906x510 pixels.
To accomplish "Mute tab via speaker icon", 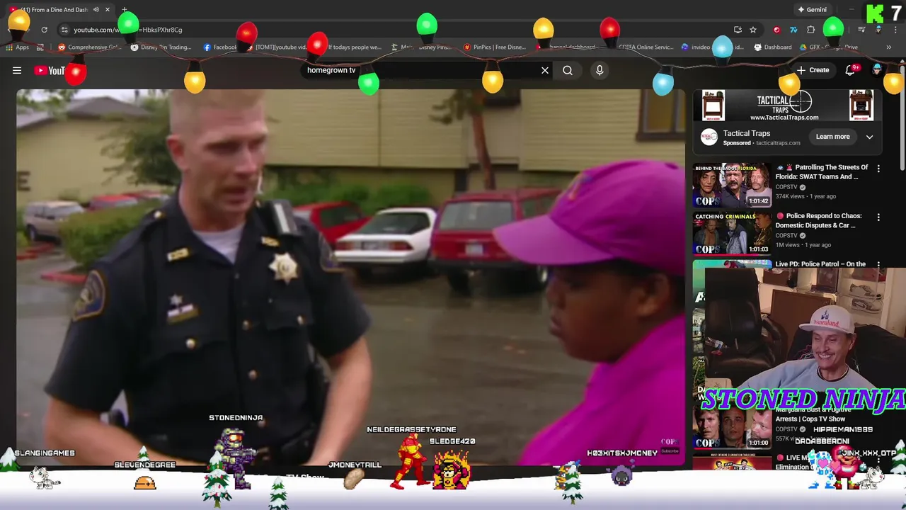I will [96, 10].
